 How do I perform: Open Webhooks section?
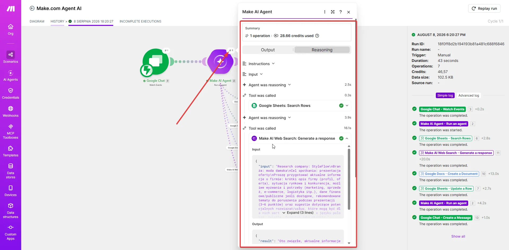tap(11, 112)
